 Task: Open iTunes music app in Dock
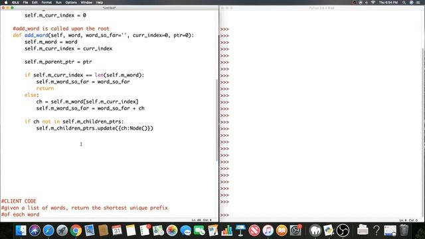pos(268,230)
